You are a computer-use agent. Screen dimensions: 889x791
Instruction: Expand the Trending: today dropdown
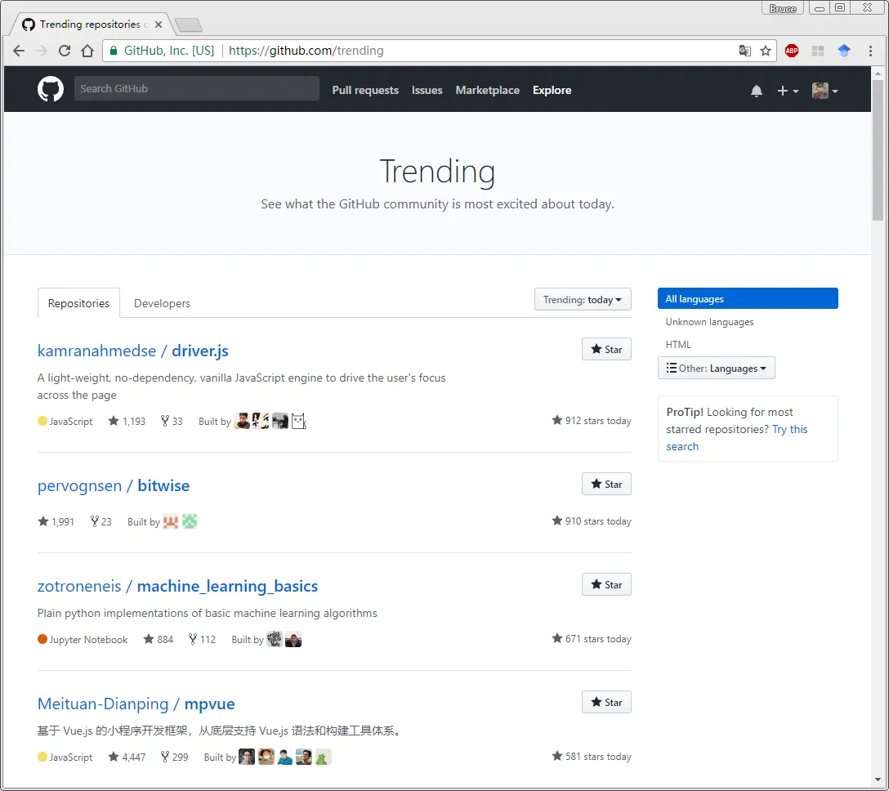[x=583, y=300]
